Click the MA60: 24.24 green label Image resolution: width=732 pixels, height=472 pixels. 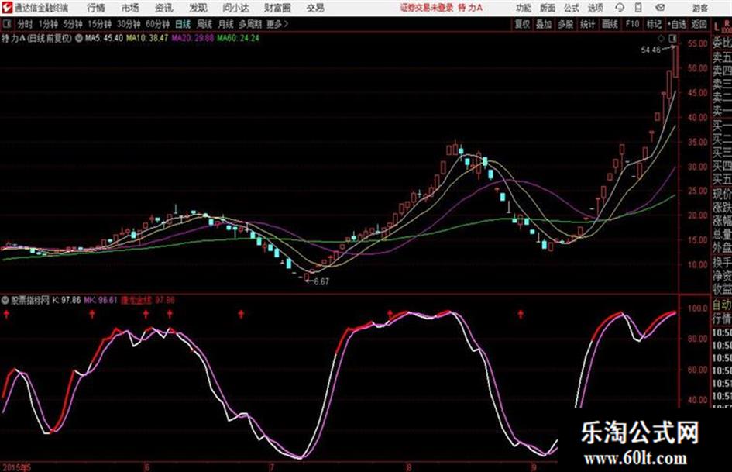[x=238, y=38]
